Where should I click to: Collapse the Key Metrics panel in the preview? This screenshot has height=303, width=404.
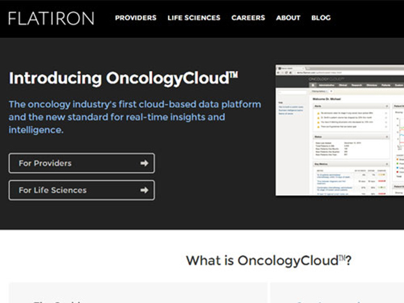coord(387,164)
